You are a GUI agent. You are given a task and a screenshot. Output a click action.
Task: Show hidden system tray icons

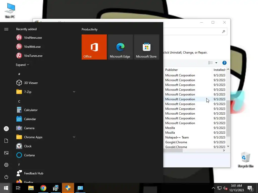pyautogui.click(x=213, y=188)
